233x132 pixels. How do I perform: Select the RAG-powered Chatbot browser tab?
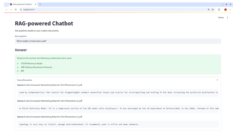tap(22, 4)
